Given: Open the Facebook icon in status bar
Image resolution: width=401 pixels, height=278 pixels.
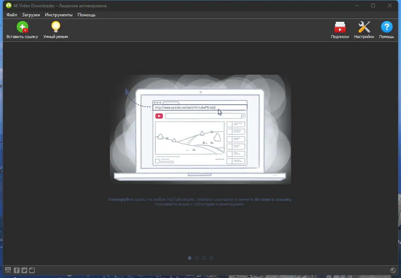Looking at the screenshot, I should 17,270.
